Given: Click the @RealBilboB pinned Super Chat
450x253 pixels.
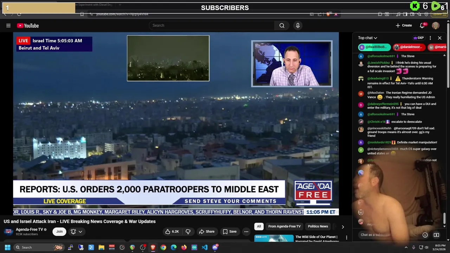Looking at the screenshot, I should tap(374, 47).
